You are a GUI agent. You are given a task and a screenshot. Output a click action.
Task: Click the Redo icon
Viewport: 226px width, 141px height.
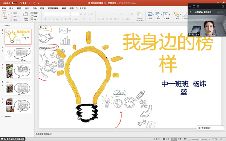(34, 3)
